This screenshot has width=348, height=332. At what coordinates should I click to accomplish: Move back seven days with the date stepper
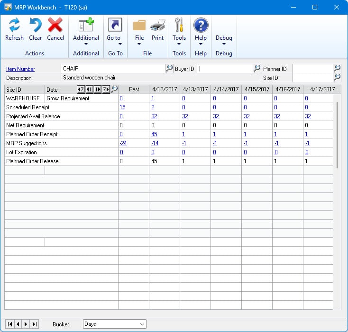[x=81, y=89]
